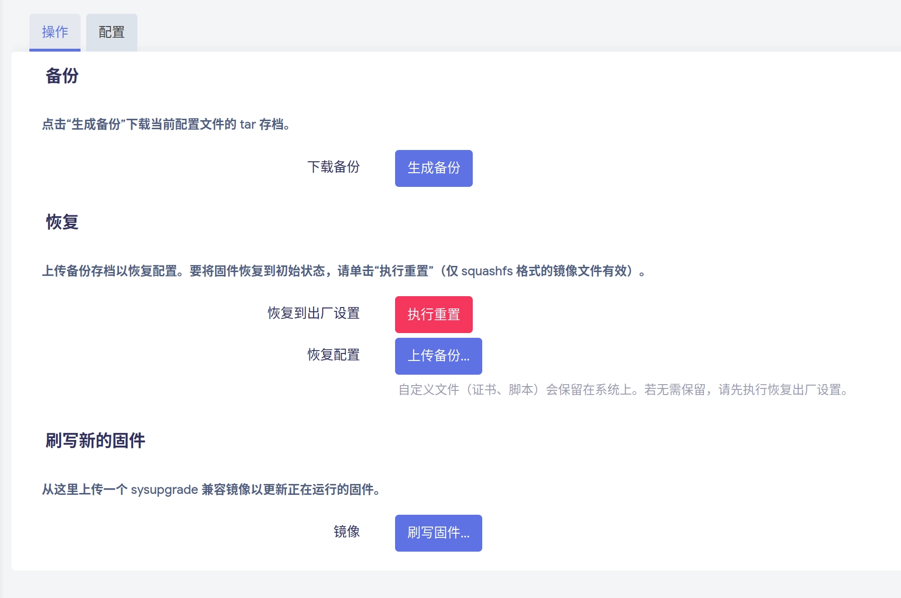Click 上传备份 to restore a configuration backup

point(438,356)
